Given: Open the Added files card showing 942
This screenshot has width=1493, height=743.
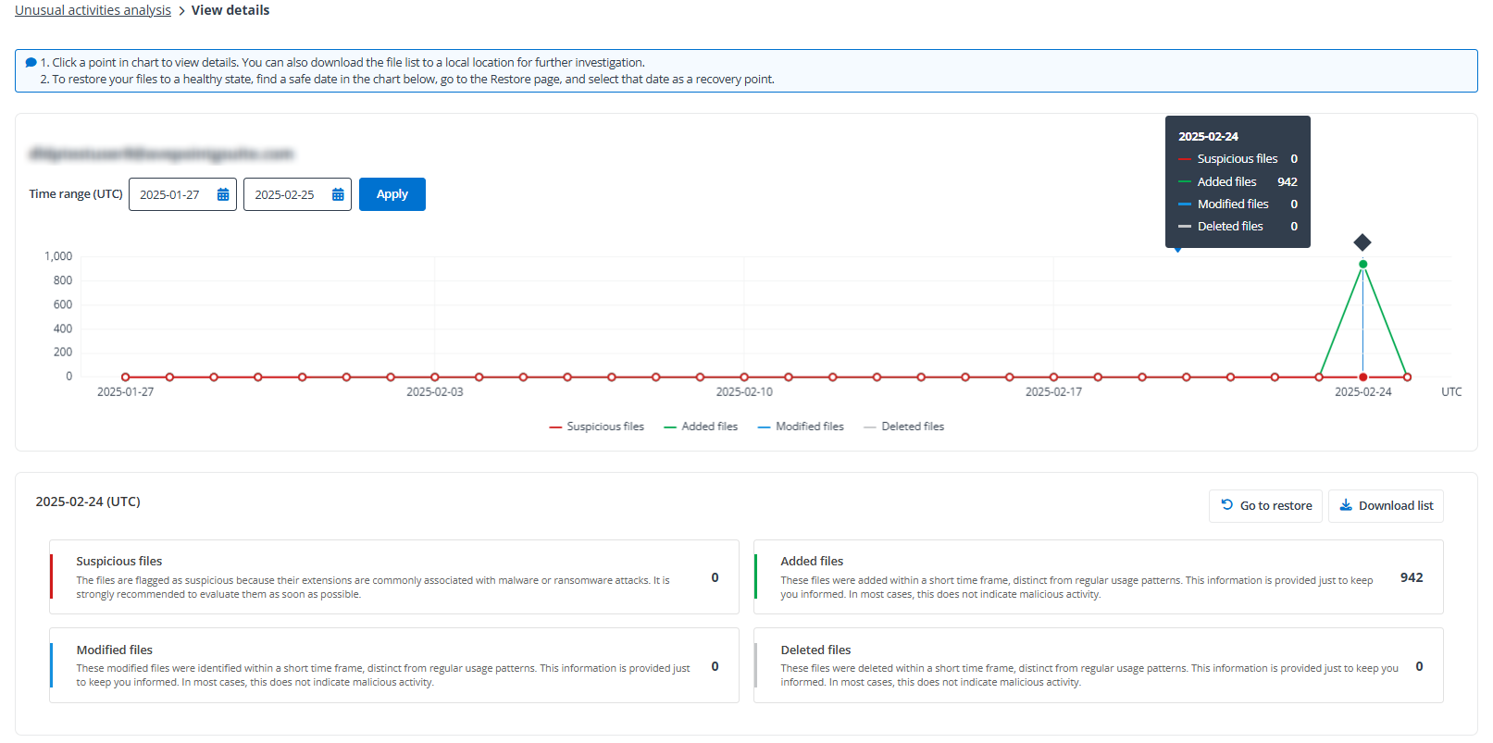Looking at the screenshot, I should click(x=1098, y=577).
